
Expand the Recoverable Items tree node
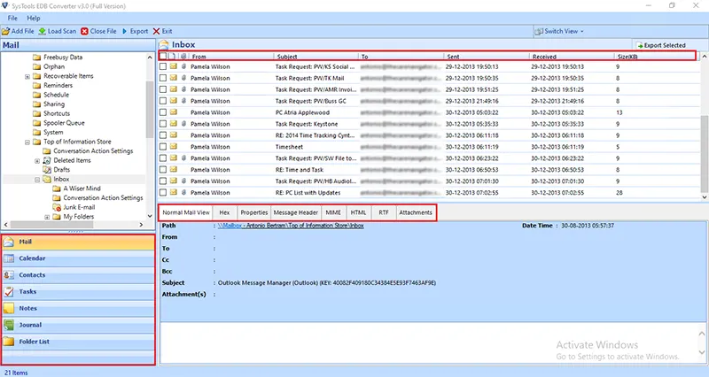(27, 76)
